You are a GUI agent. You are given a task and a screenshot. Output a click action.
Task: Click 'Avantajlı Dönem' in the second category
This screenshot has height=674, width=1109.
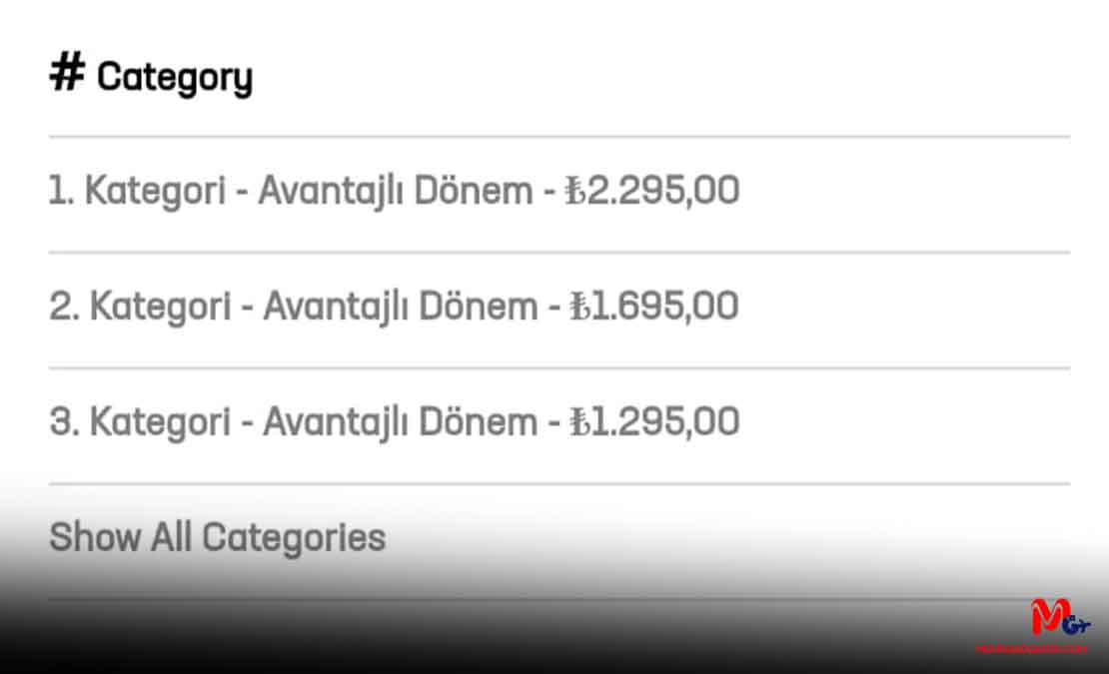coord(400,309)
